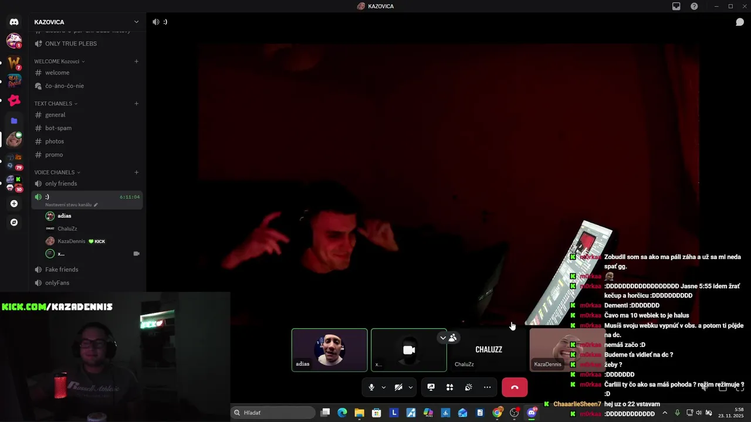
Task: Open Discord direct messages home icon
Action: click(x=14, y=22)
